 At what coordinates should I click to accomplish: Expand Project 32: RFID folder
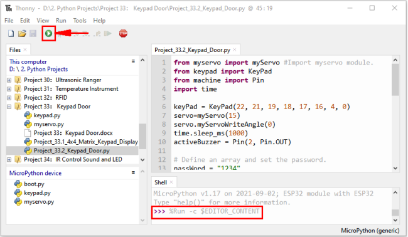tap(9, 98)
